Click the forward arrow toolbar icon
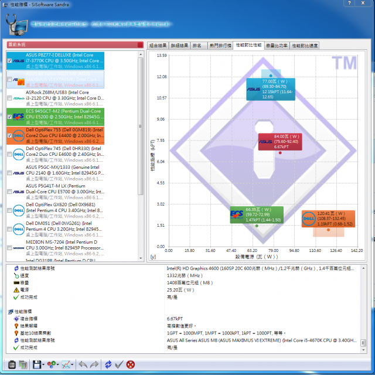Viewport: 375px width, 375px height. (94, 364)
